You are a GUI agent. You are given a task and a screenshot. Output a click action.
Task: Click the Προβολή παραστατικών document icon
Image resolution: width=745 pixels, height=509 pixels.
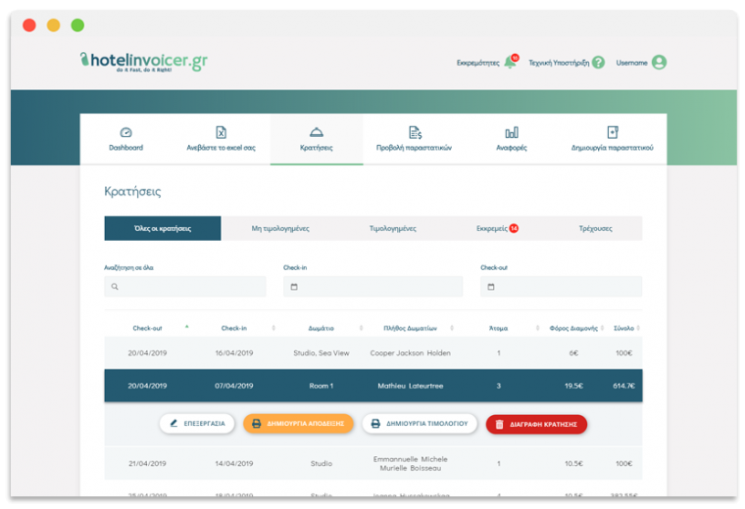[414, 132]
